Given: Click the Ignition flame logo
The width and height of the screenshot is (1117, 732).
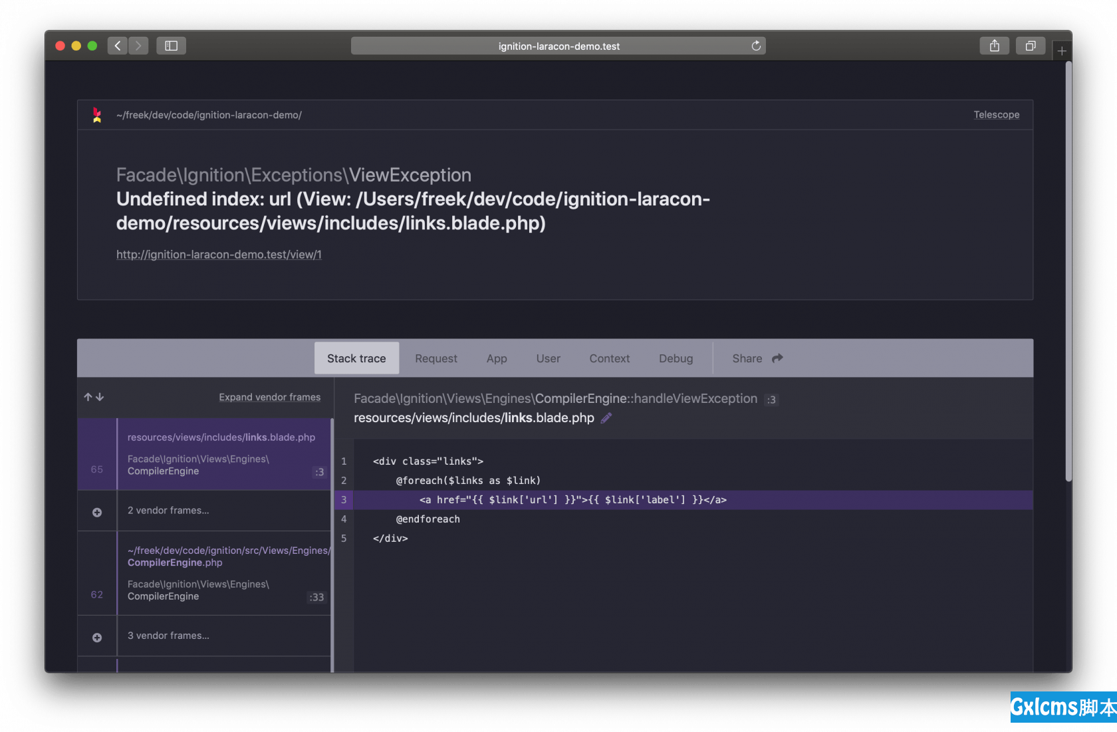Looking at the screenshot, I should click(x=97, y=115).
